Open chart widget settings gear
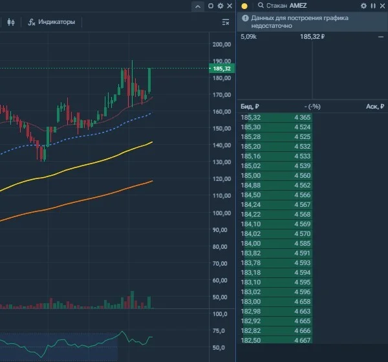The width and height of the screenshot is (388, 362). click(x=221, y=6)
